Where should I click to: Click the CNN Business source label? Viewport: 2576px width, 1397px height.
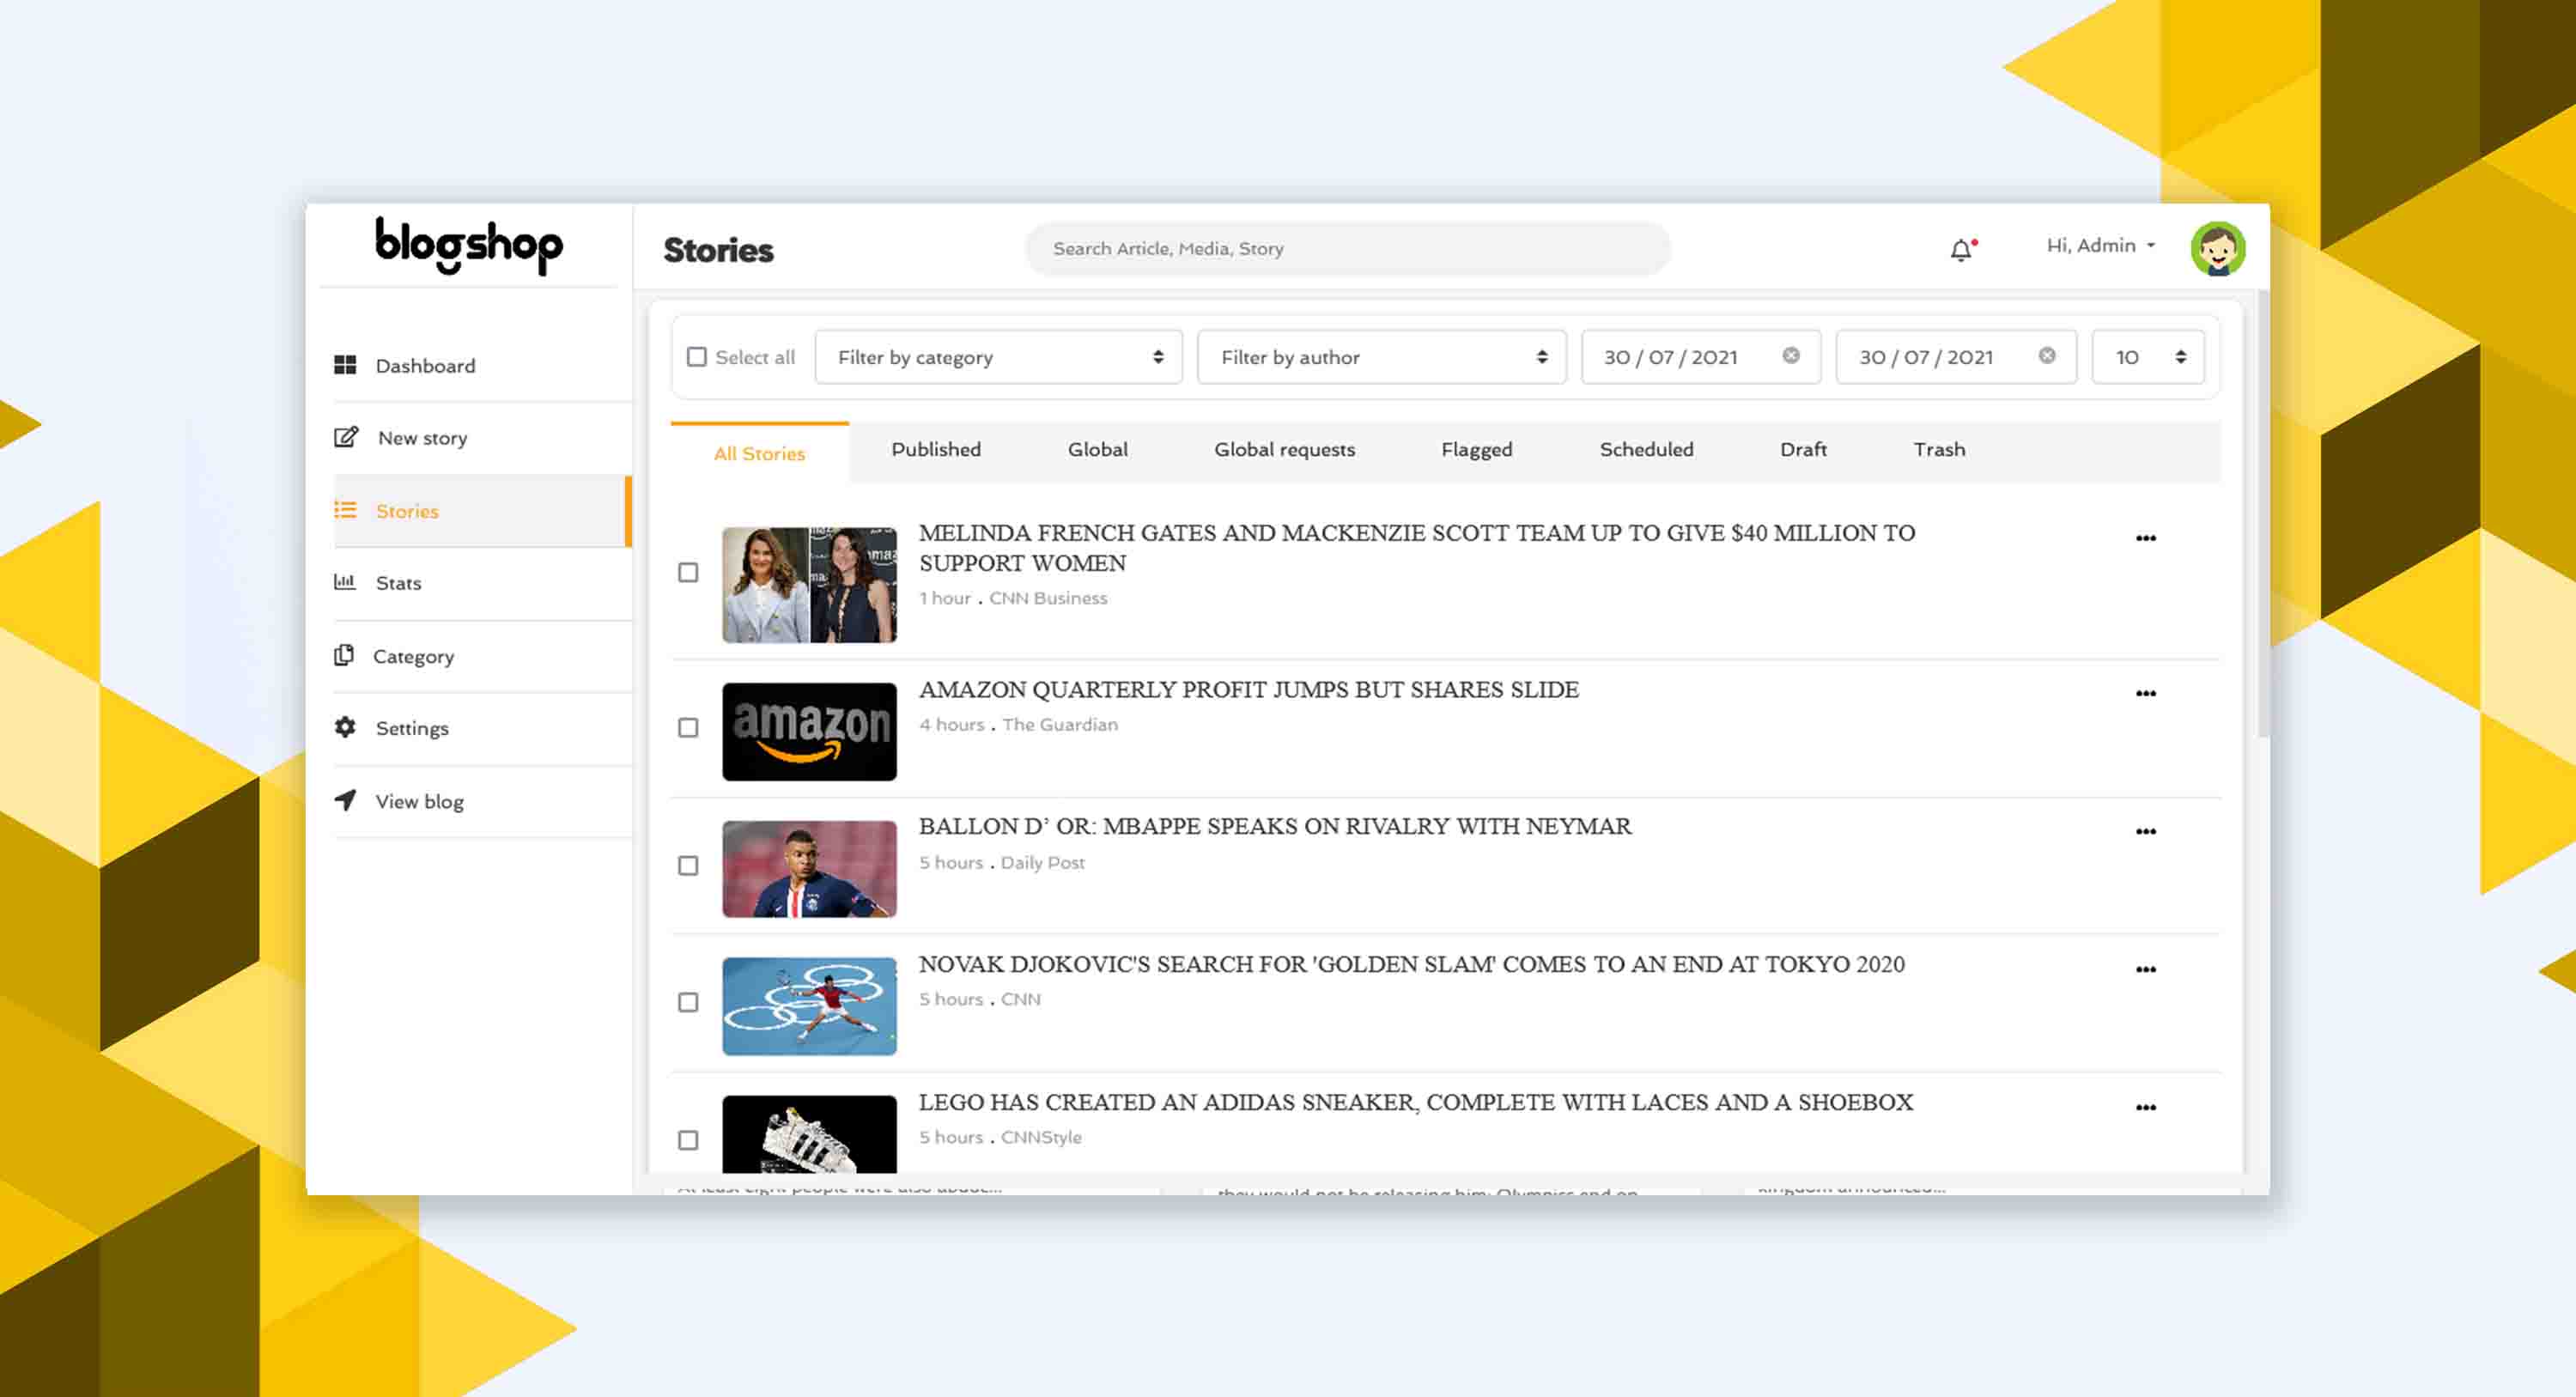[x=1048, y=598]
